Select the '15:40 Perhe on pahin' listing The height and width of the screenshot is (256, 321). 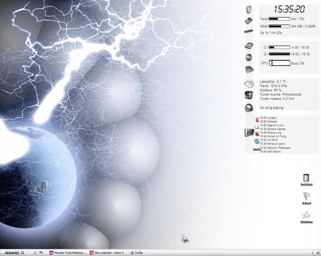coord(273,144)
